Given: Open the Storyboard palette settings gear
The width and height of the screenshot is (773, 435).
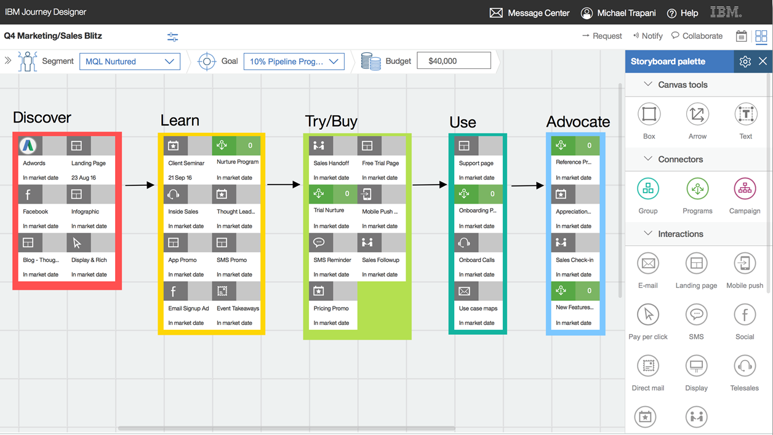Looking at the screenshot, I should (x=745, y=62).
